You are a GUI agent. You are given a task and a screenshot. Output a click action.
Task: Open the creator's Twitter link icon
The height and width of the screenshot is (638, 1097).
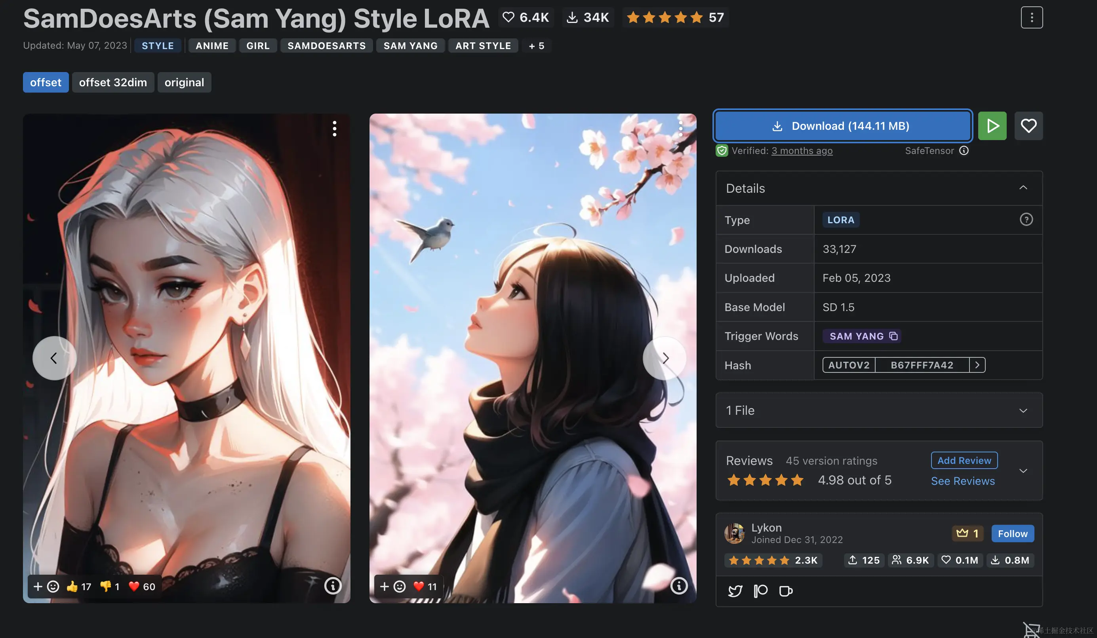coord(735,591)
